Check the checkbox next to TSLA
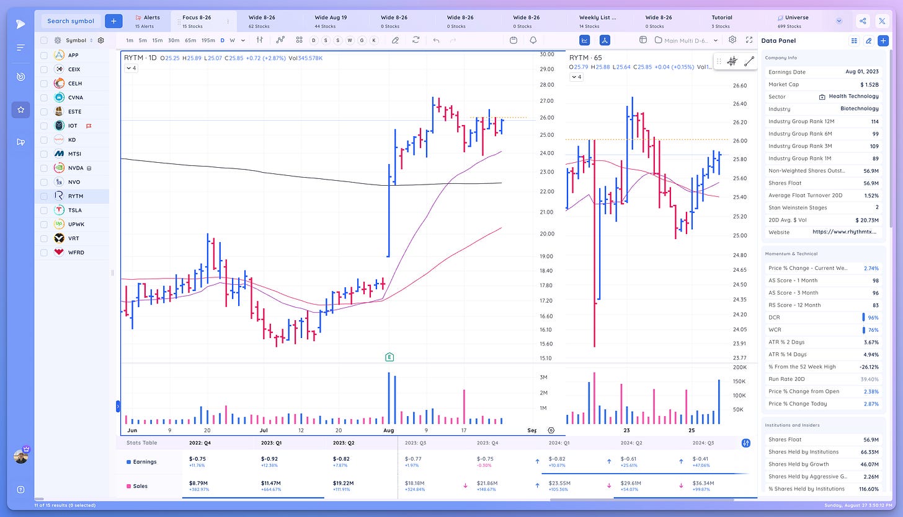Viewport: 903px width, 517px height. [44, 210]
